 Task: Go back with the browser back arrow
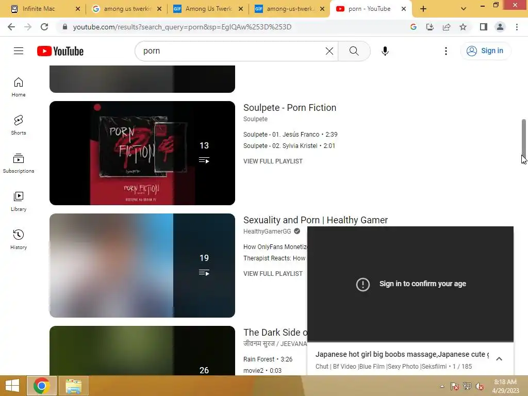tap(11, 27)
